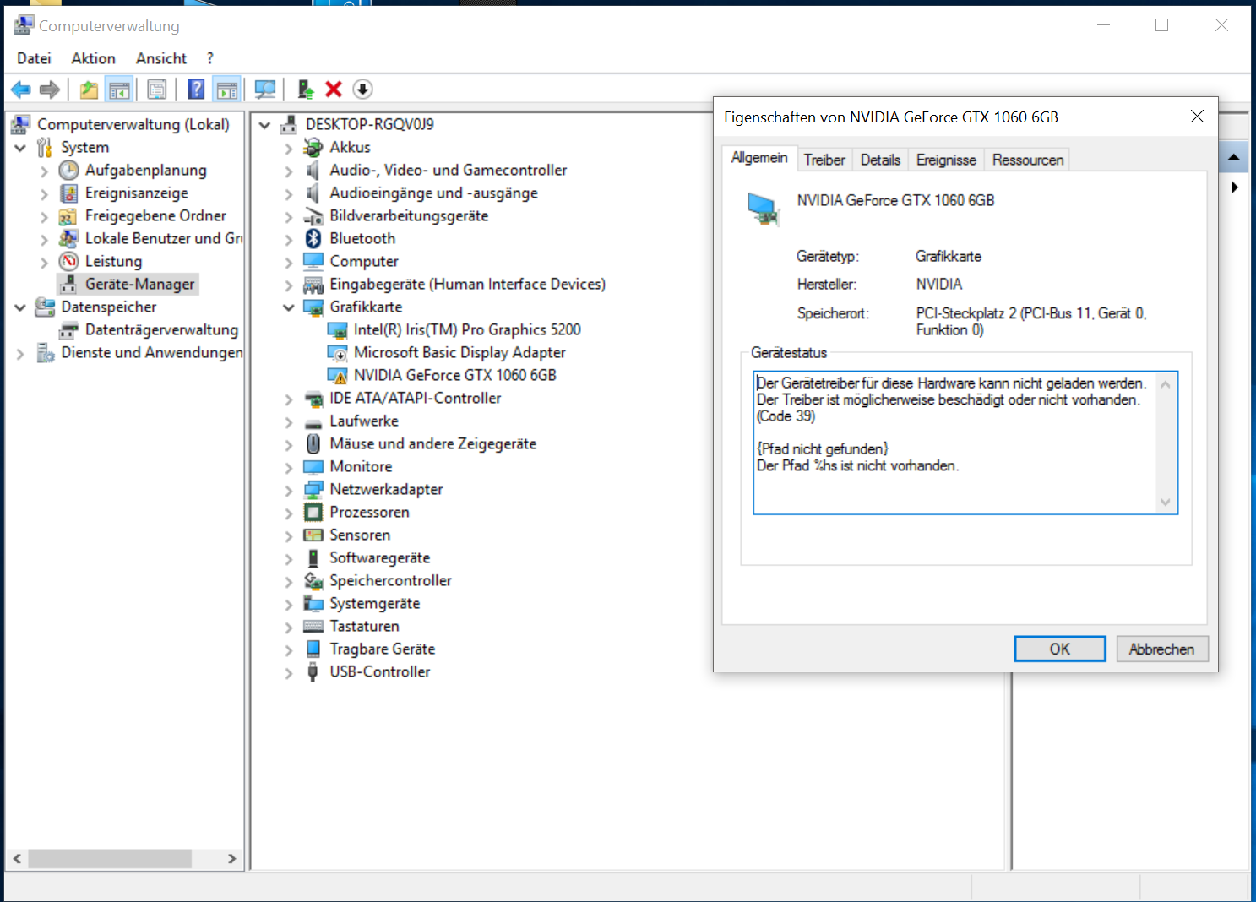Switch to the Ressourcen tab
Viewport: 1256px width, 902px height.
pos(1028,160)
